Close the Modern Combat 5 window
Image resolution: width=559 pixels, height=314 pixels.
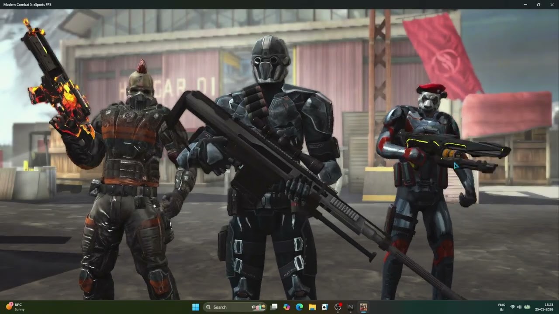point(552,4)
